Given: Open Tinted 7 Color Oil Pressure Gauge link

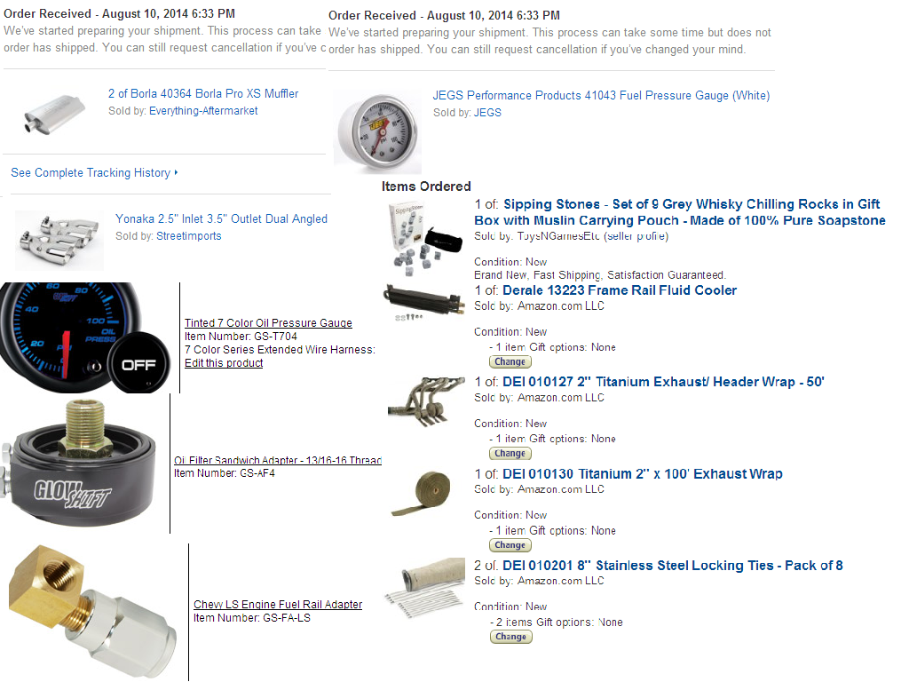Looking at the screenshot, I should (268, 323).
